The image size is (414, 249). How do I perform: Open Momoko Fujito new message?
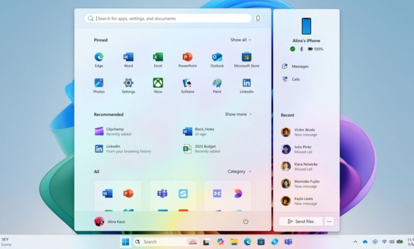[300, 184]
